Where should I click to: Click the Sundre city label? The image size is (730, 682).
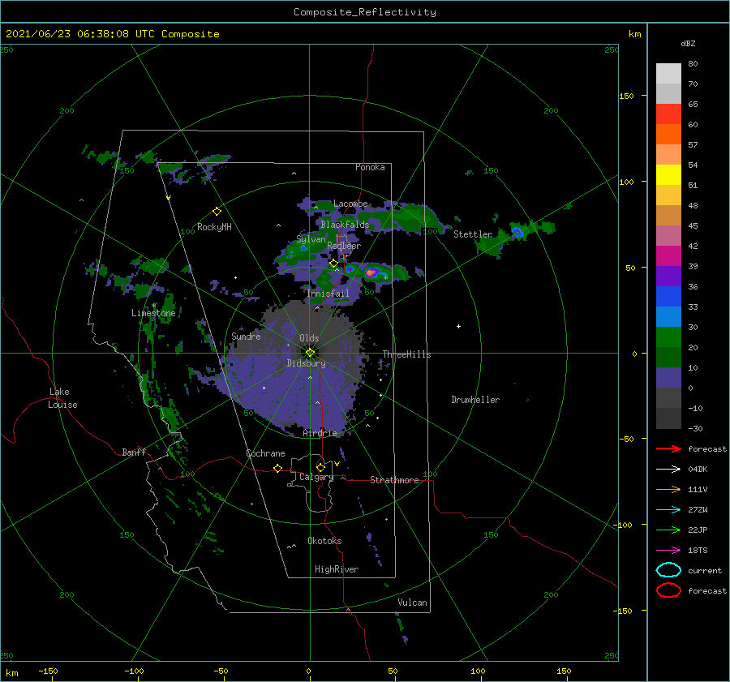tap(246, 336)
